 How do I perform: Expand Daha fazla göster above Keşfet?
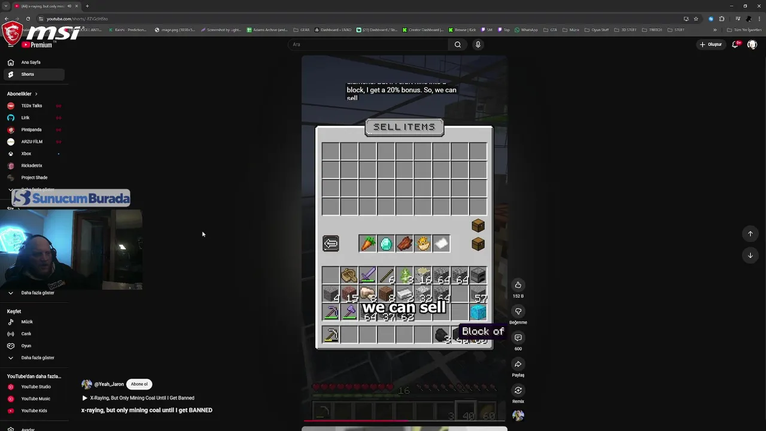coord(33,293)
